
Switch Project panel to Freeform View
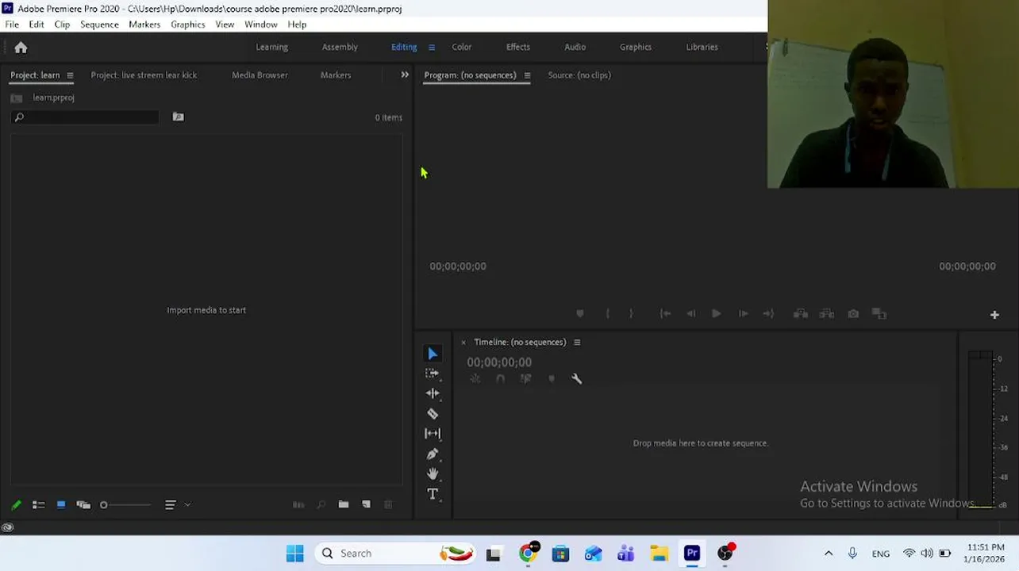83,504
